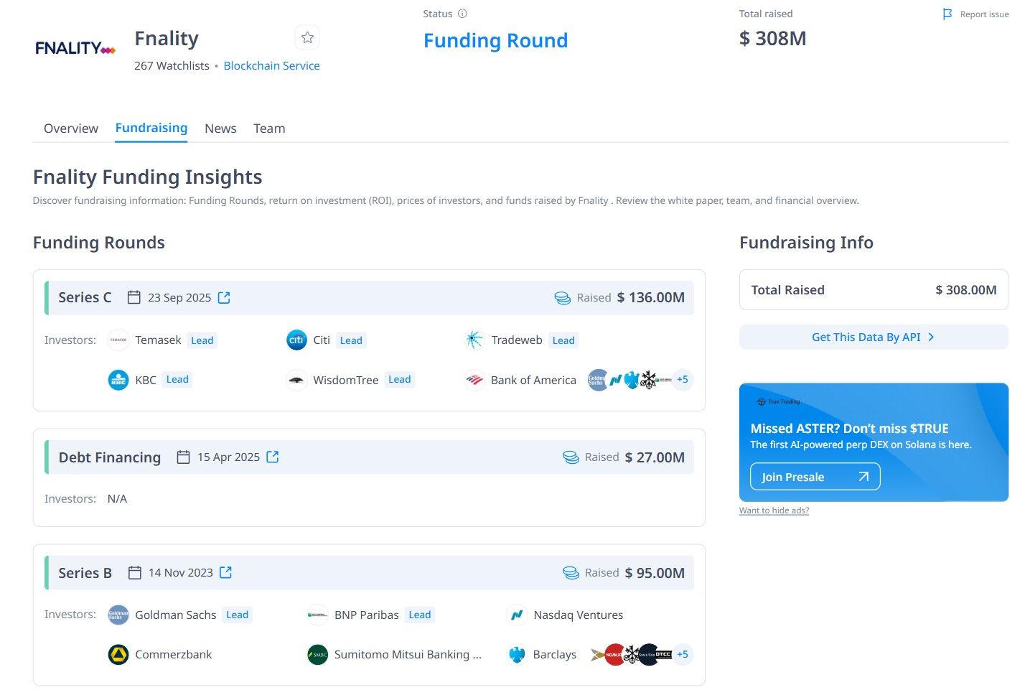Click the Nasdaq Ventures investor logo
Screen dimensions: 1030x690
[517, 615]
